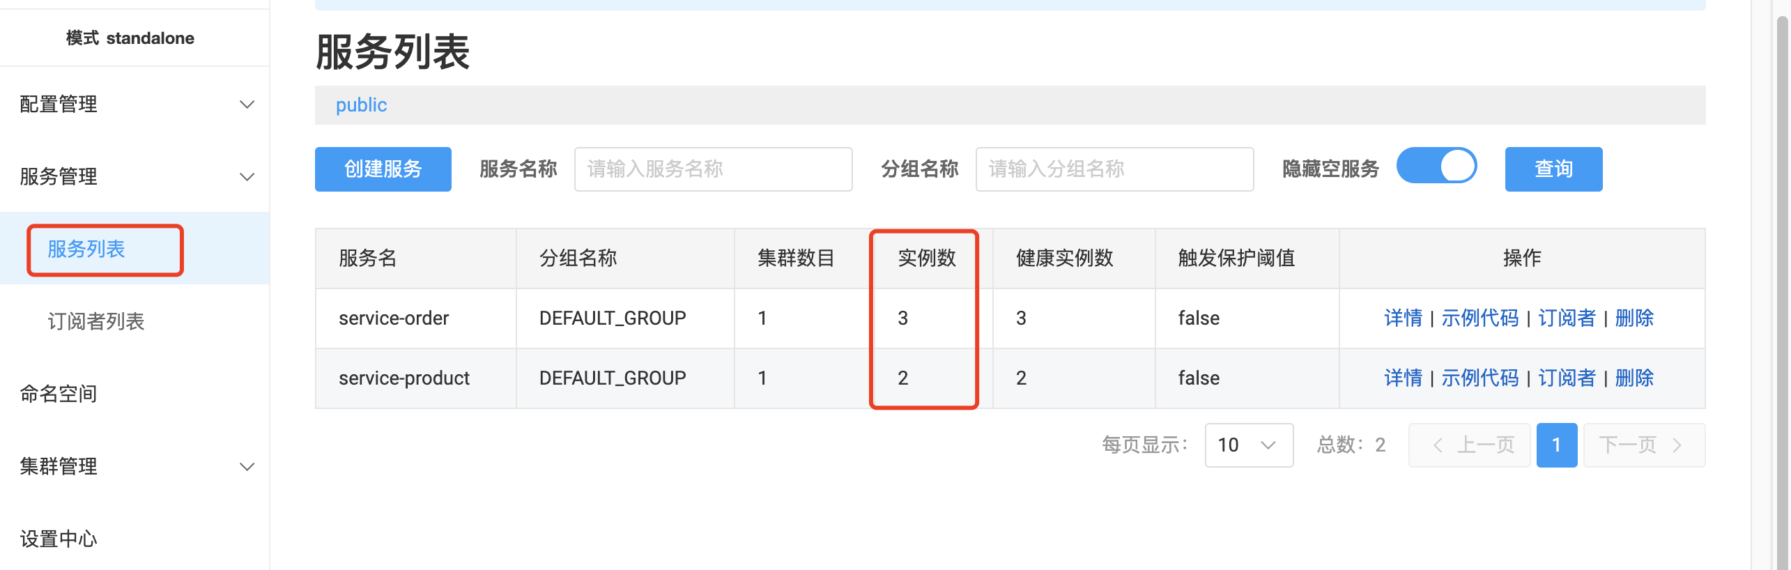Expand the 集群管理 menu chevron
The width and height of the screenshot is (1791, 570).
247,467
